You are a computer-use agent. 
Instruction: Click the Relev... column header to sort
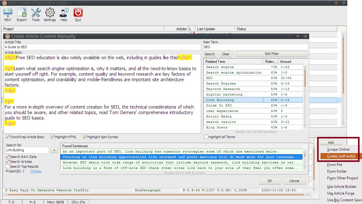coord(271,62)
